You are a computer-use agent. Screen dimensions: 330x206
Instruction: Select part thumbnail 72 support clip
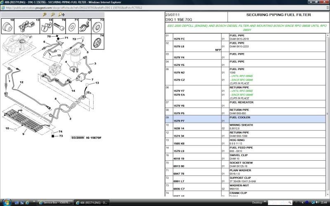click(85, 26)
